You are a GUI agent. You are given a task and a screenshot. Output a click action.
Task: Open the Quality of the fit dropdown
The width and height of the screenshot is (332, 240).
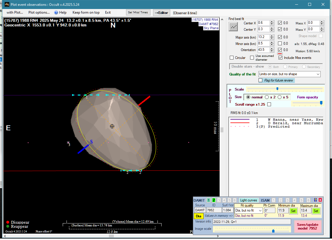(x=317, y=74)
